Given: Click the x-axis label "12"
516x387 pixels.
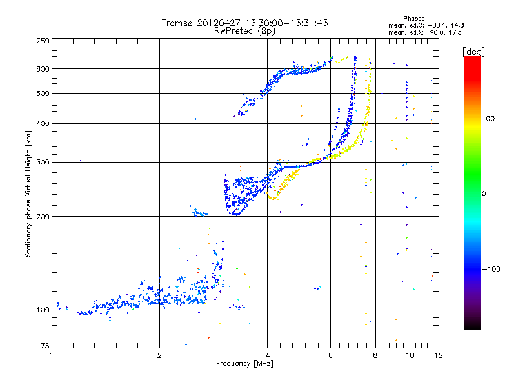Looking at the screenshot, I should click(x=439, y=355).
